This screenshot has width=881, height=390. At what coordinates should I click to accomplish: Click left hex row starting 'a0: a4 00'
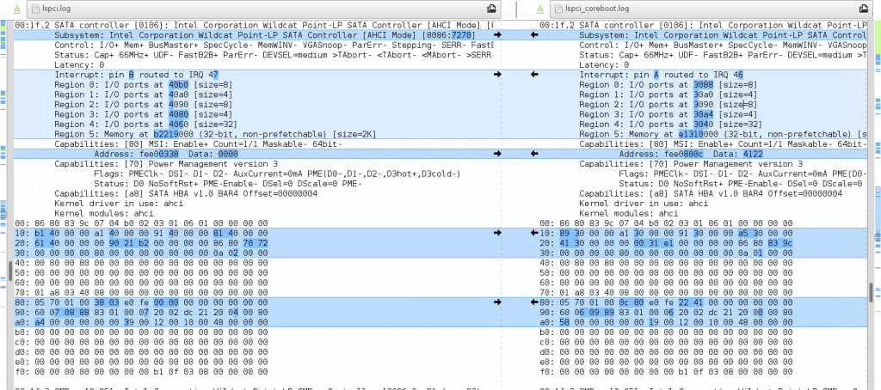pos(142,322)
